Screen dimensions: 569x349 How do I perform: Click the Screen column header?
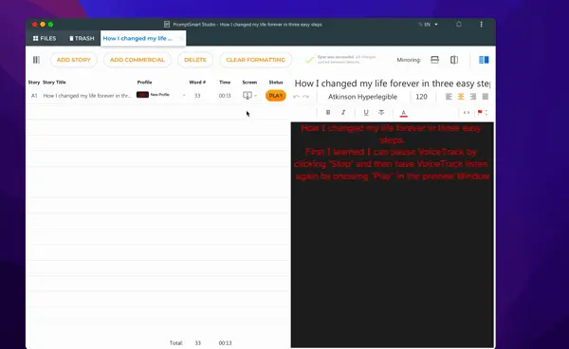coord(249,83)
